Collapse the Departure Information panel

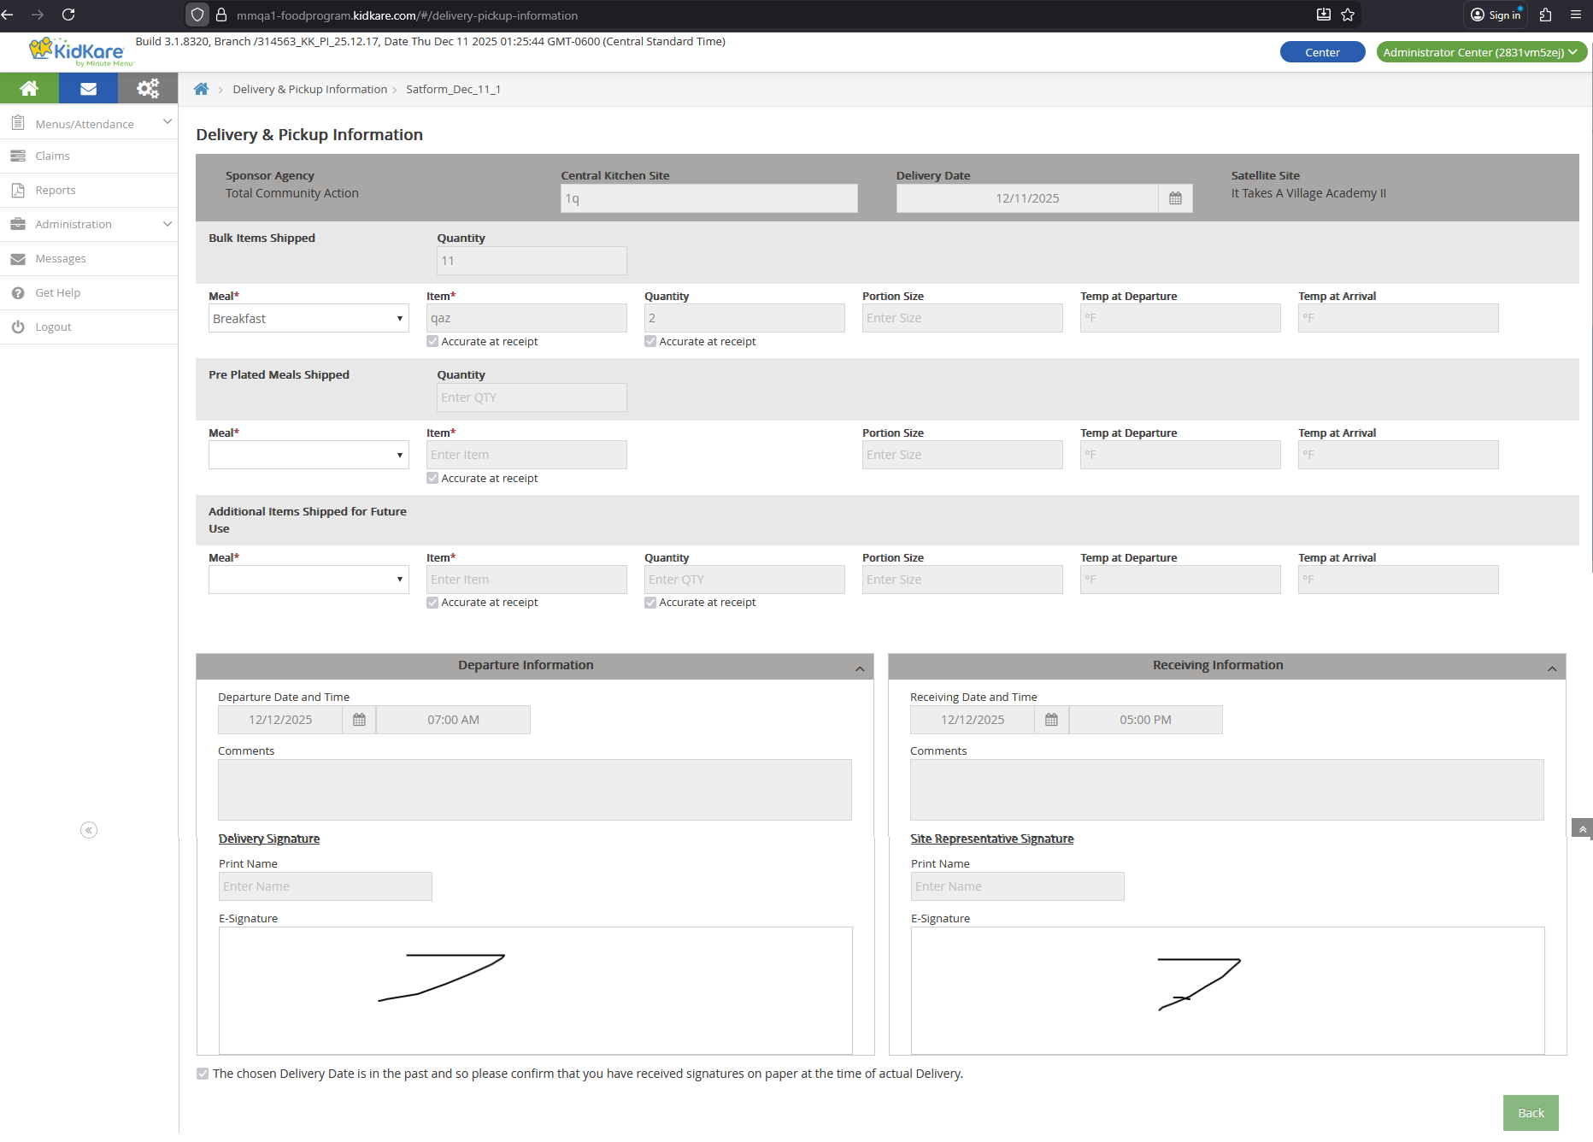click(x=860, y=668)
